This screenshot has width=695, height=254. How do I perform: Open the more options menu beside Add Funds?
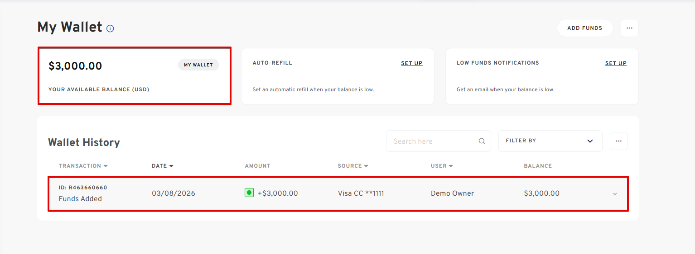[x=629, y=28]
